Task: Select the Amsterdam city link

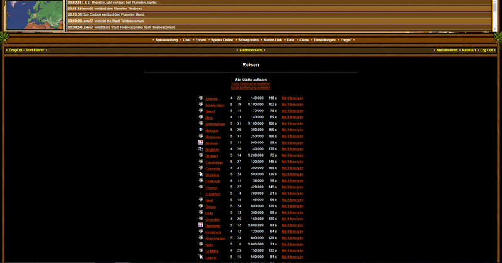Action: point(215,105)
